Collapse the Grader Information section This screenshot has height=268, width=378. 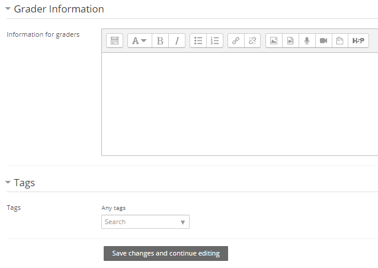coord(8,9)
